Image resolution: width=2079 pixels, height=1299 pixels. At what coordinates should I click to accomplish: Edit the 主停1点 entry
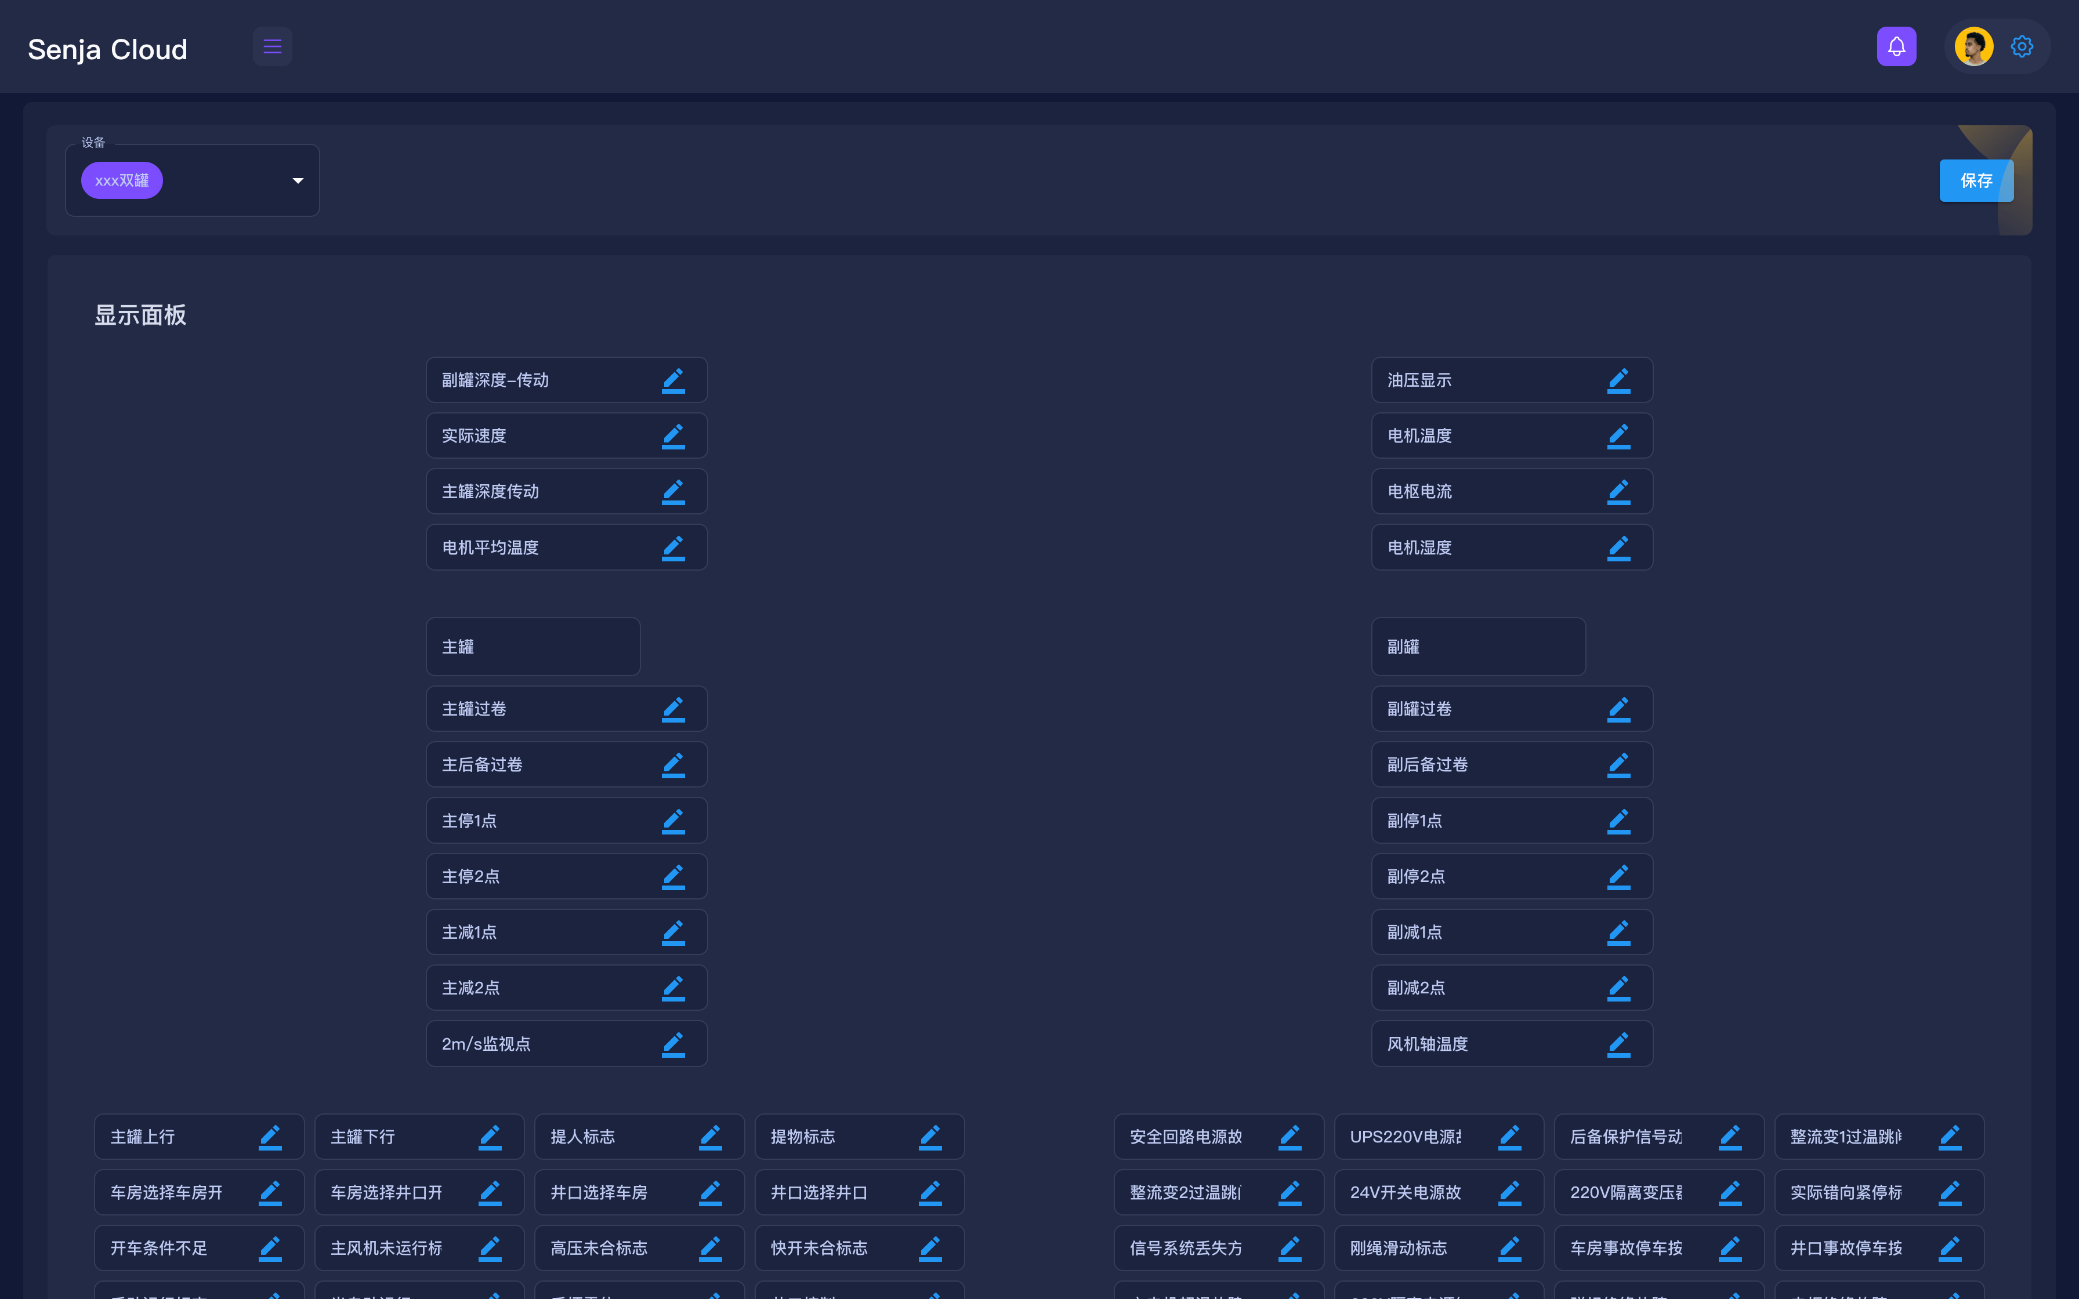click(673, 821)
